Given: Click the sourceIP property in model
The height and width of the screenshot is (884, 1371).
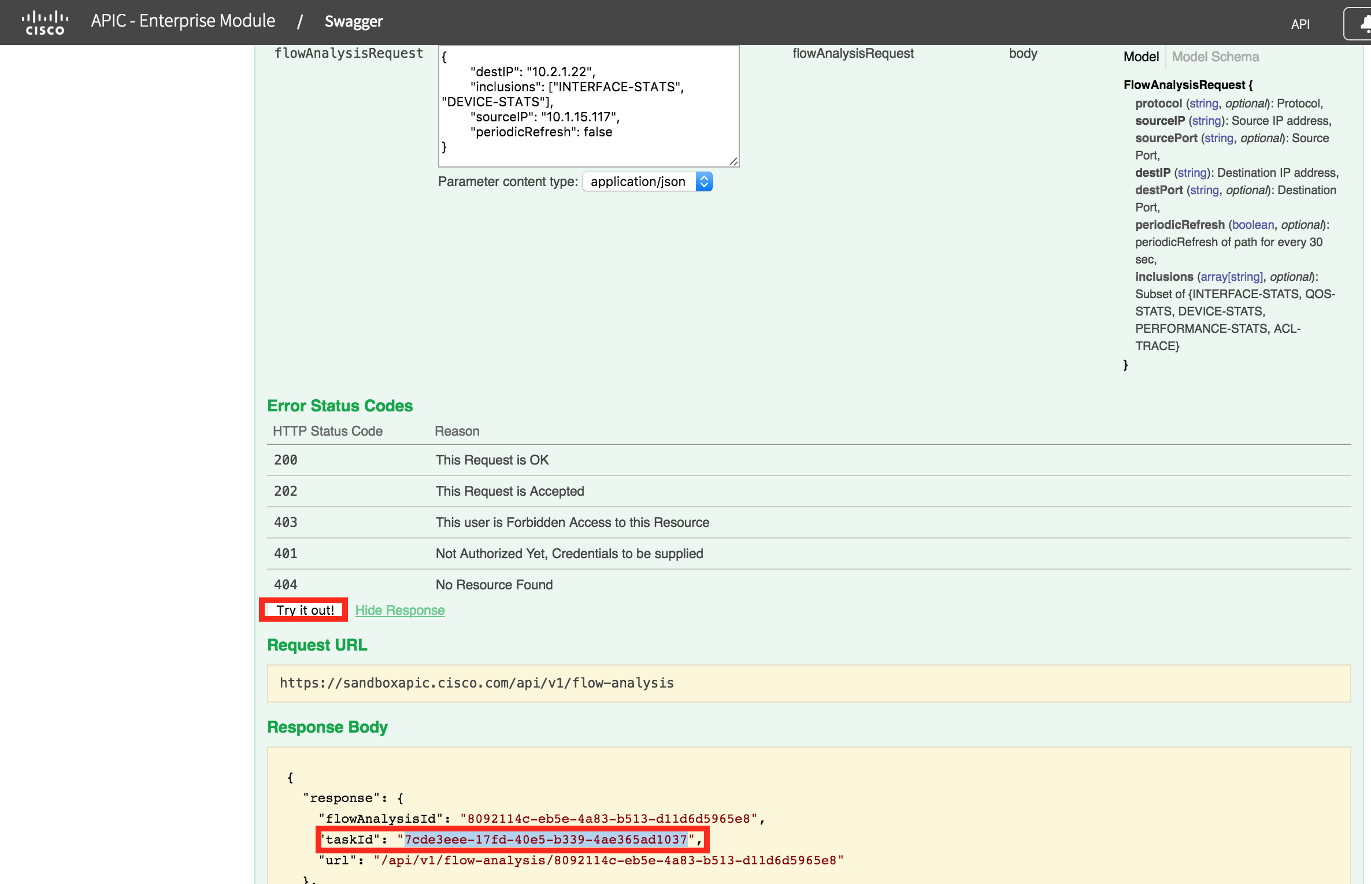Looking at the screenshot, I should point(1159,121).
